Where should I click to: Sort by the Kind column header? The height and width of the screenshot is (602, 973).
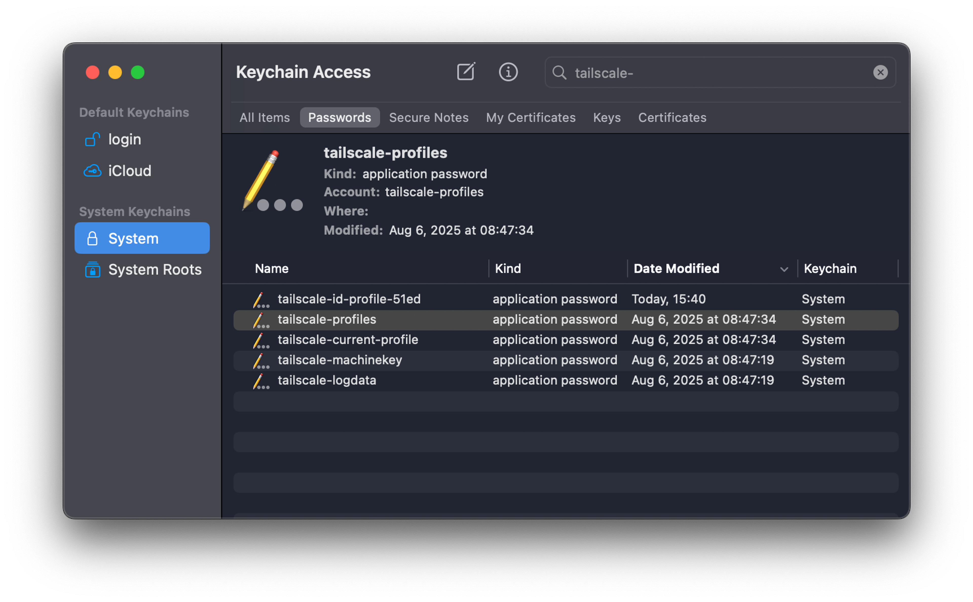pos(508,269)
